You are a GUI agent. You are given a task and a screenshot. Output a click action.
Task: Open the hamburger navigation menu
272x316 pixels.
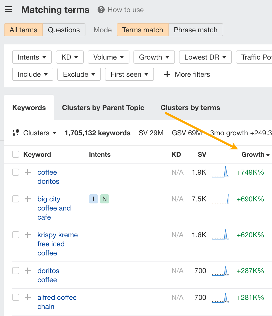(x=9, y=9)
